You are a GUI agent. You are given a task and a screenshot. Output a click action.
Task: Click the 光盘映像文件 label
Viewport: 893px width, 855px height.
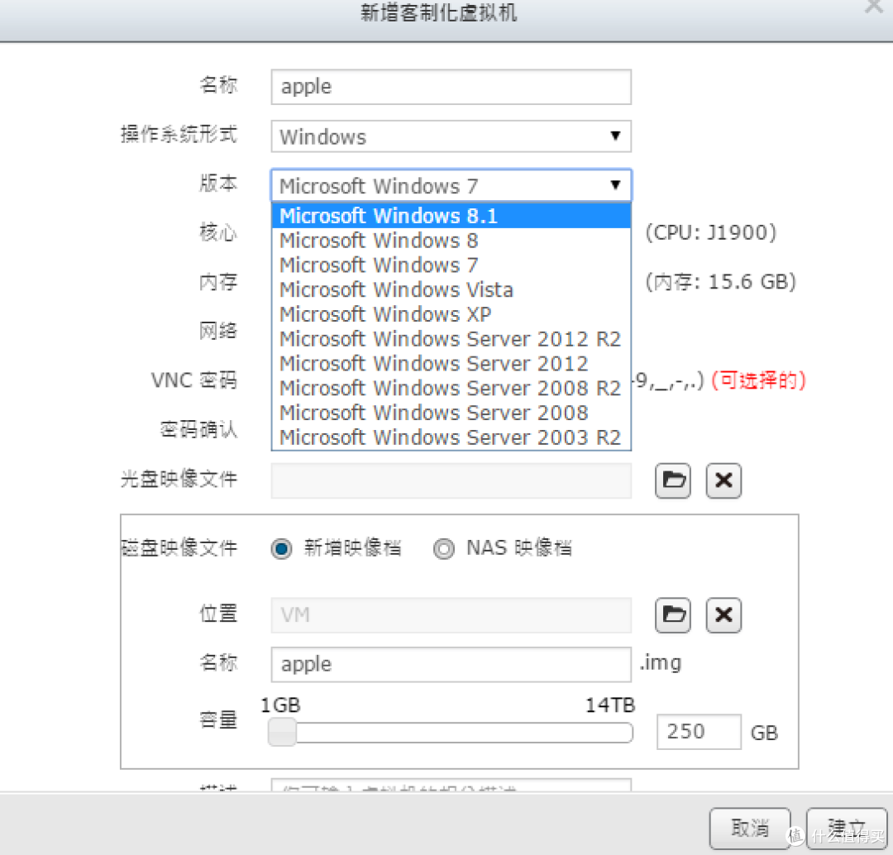click(x=179, y=479)
